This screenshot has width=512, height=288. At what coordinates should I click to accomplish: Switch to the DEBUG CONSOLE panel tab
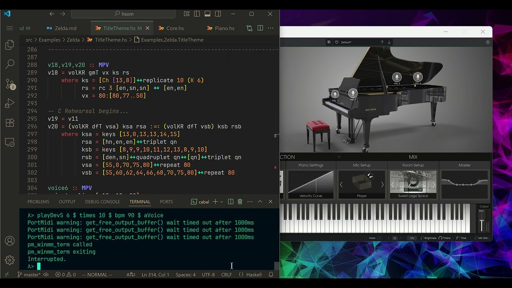102,202
